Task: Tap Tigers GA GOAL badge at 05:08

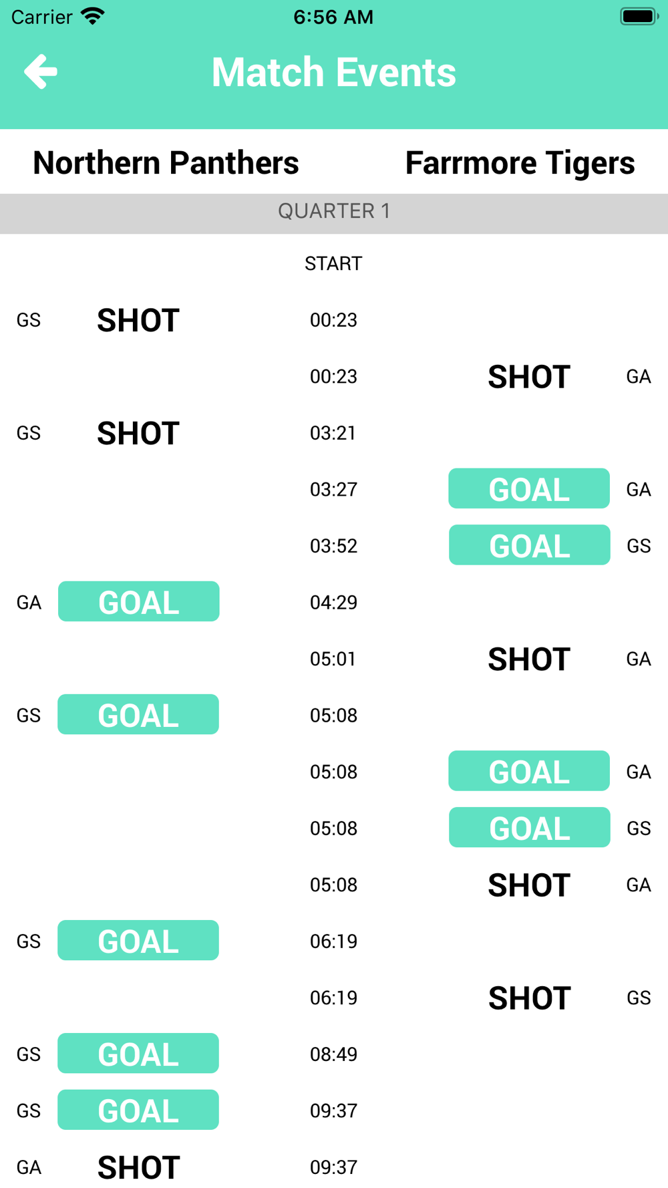Action: tap(529, 771)
